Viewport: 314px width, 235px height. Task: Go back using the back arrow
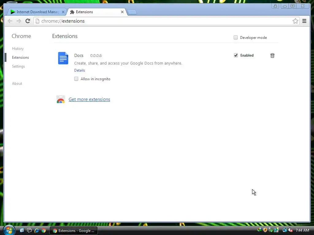point(10,21)
